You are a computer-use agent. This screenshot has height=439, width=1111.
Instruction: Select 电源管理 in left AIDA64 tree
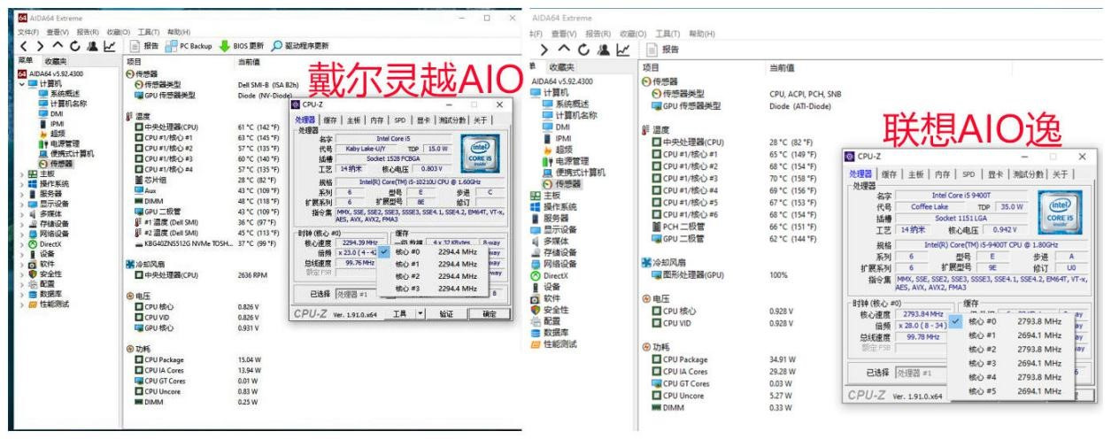pos(58,142)
